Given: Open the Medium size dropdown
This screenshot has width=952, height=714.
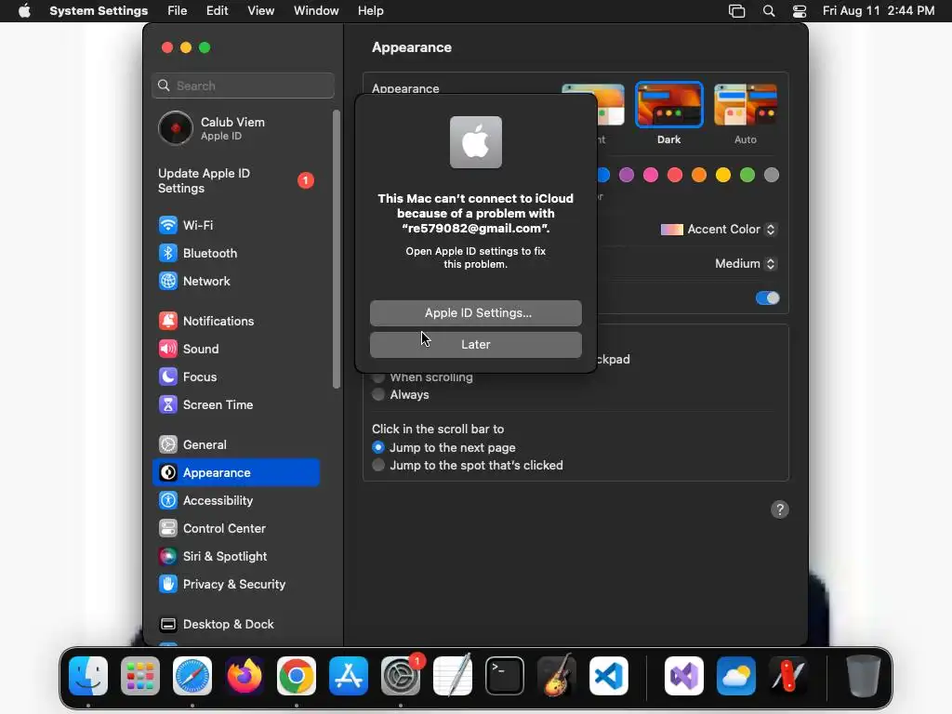Looking at the screenshot, I should pos(746,263).
